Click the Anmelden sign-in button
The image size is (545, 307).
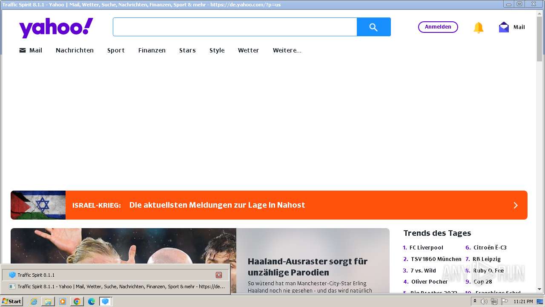(438, 27)
